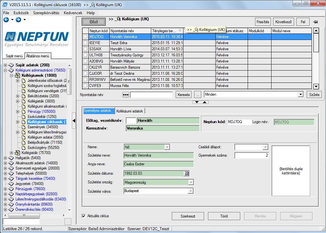Click the Hallgatók module icon
The width and height of the screenshot is (326, 233).
pos(11,158)
